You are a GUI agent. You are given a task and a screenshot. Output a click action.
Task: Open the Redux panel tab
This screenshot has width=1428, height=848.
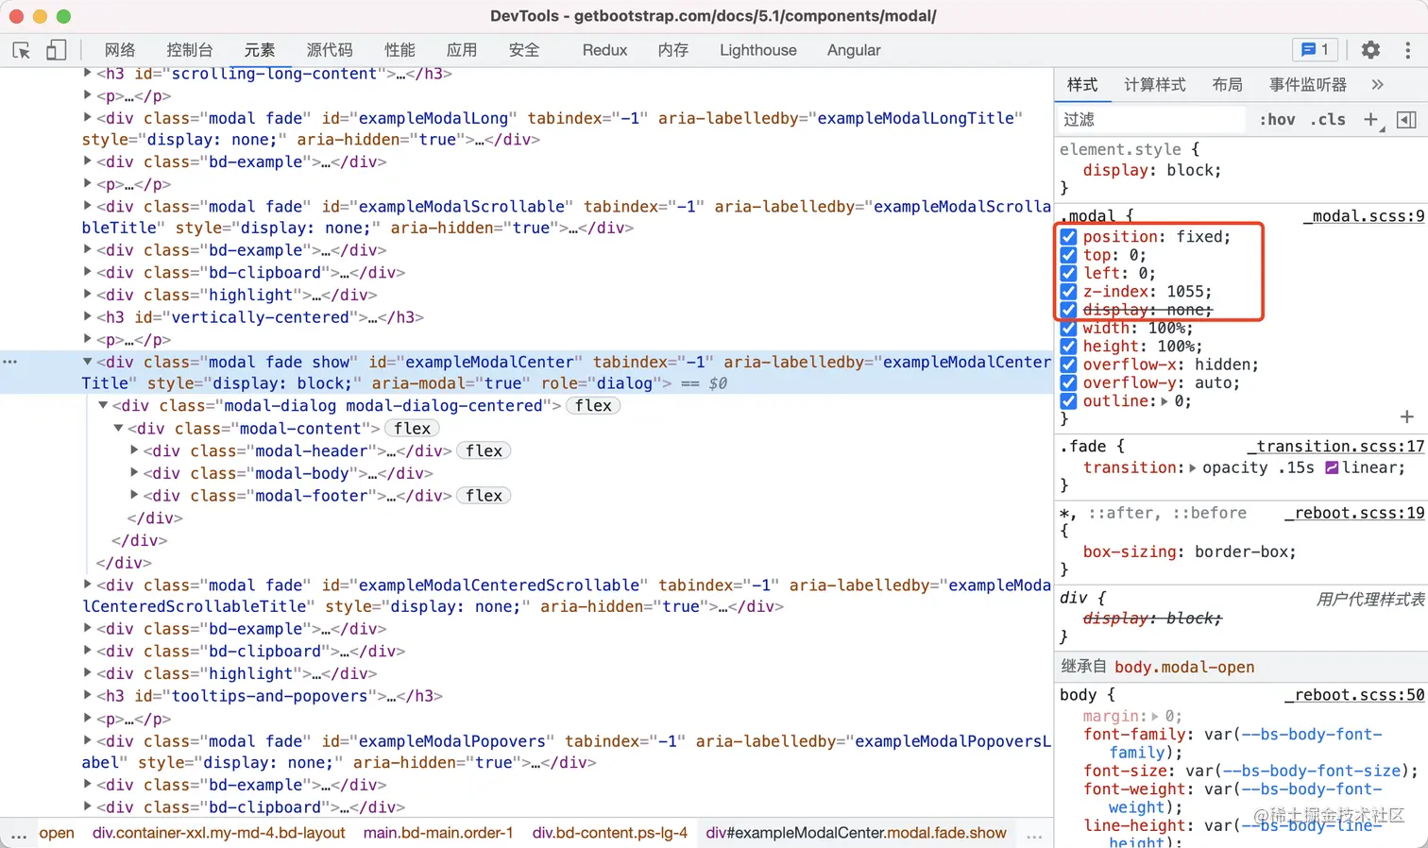[604, 50]
